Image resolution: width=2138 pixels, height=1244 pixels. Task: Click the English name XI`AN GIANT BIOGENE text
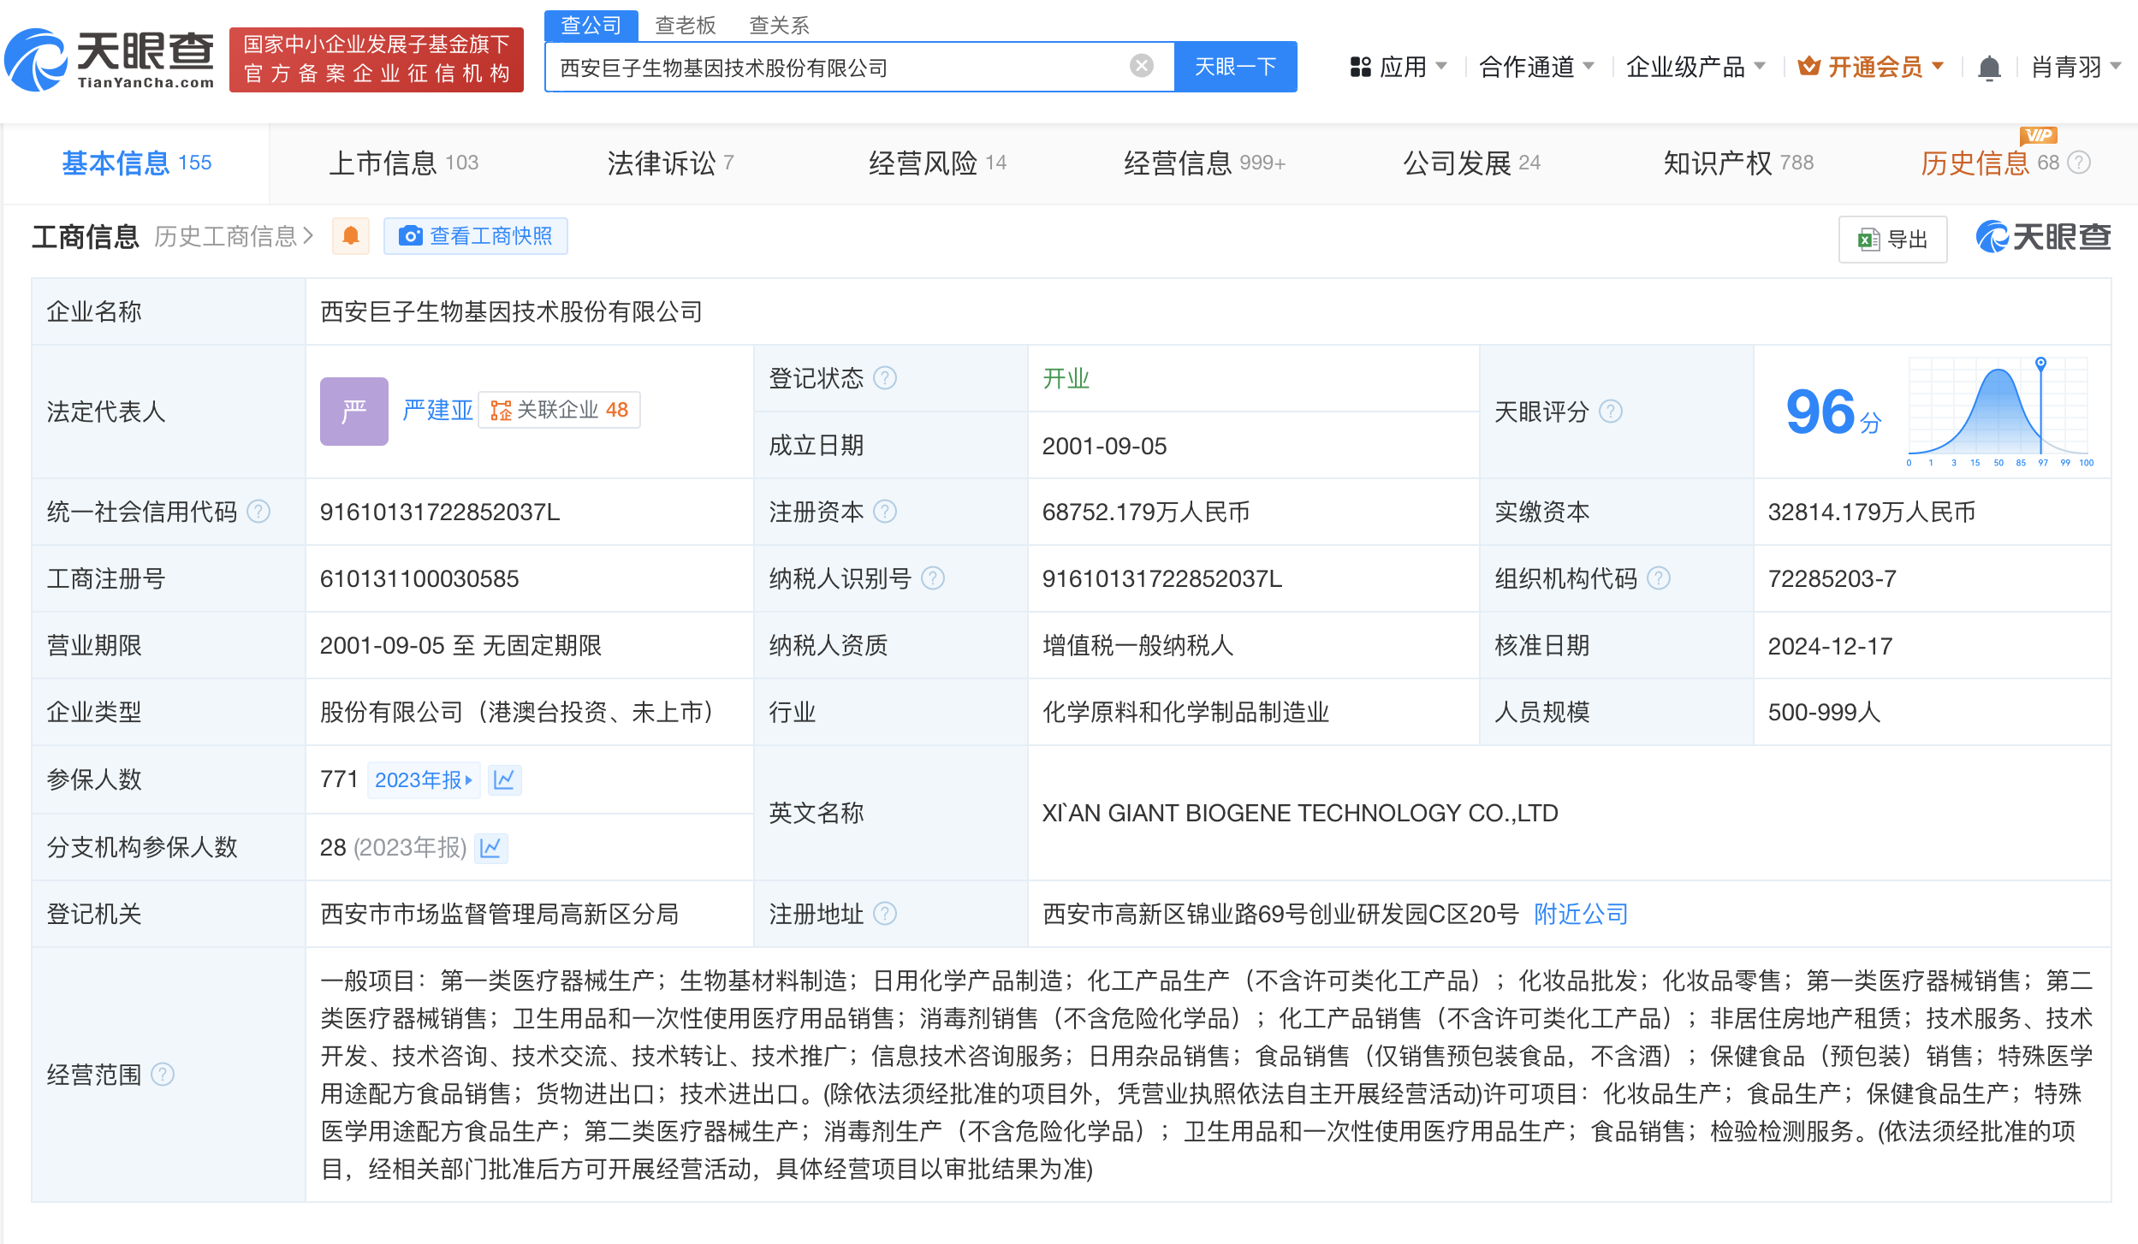[x=1300, y=813]
